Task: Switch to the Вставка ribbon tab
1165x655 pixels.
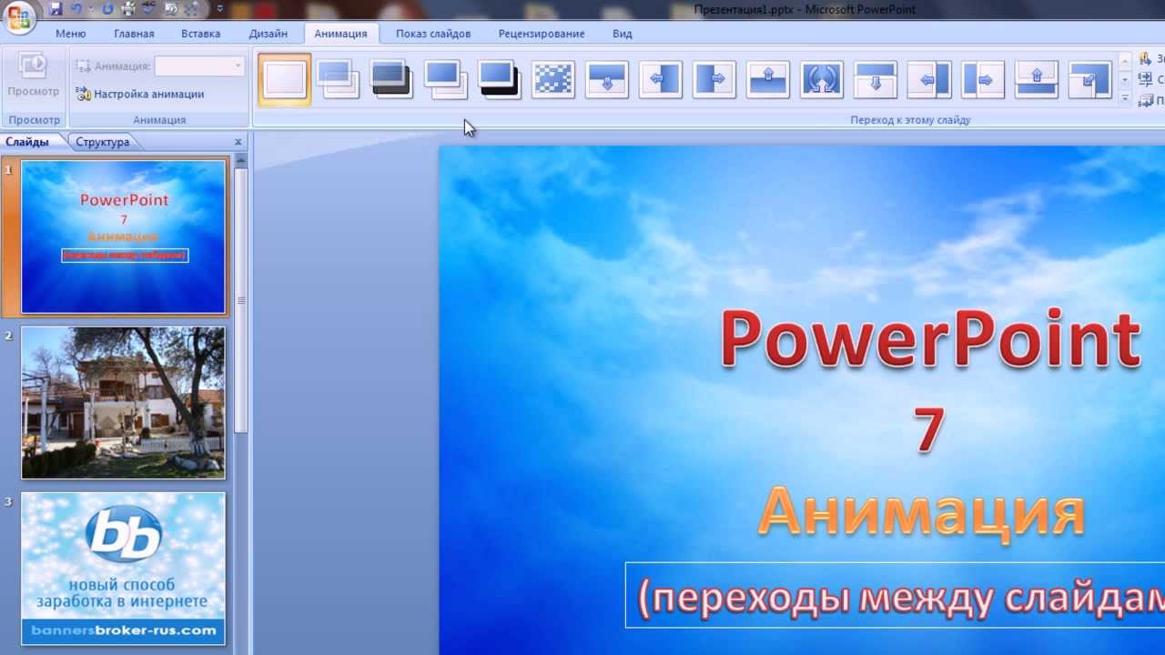Action: [200, 34]
